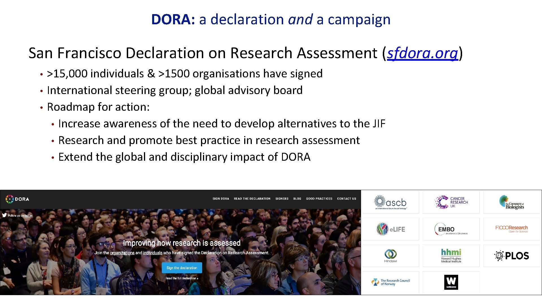542x305 pixels.
Task: Click the PLOS logo
Action: pyautogui.click(x=512, y=256)
